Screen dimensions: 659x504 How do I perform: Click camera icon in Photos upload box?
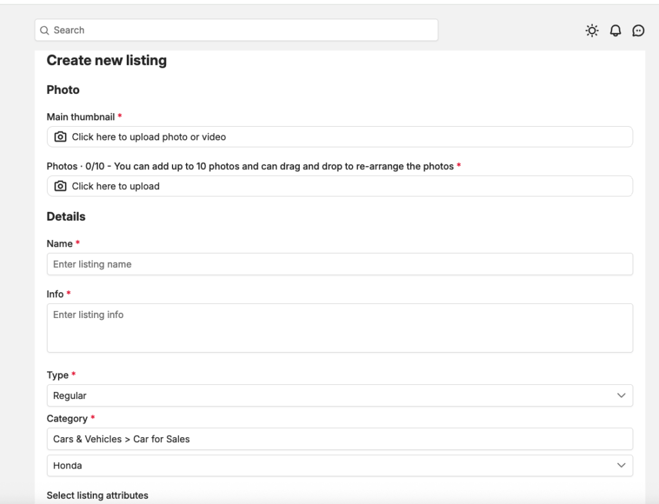pos(60,186)
